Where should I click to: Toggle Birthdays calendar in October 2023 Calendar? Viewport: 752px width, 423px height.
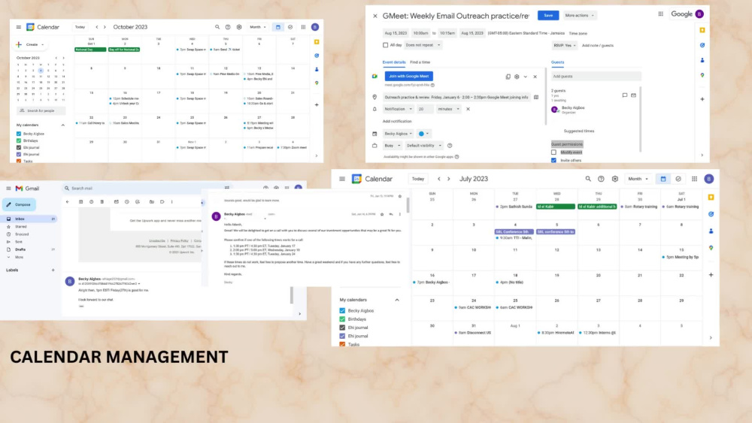tap(19, 140)
